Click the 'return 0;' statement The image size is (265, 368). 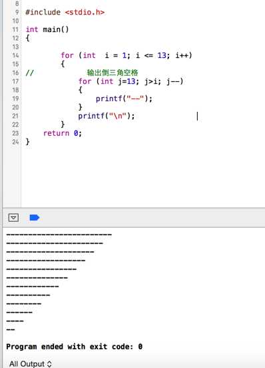(x=63, y=133)
